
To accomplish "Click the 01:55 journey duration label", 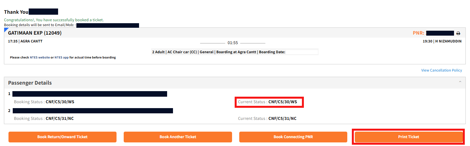I will pyautogui.click(x=233, y=43).
